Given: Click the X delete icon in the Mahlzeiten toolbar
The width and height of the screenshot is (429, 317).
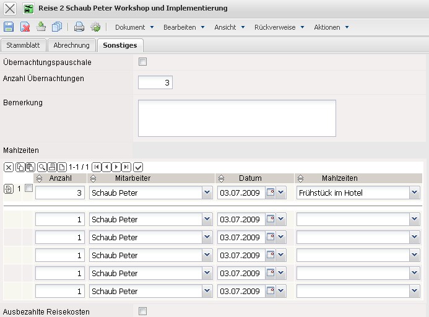Looking at the screenshot, I should [9, 167].
